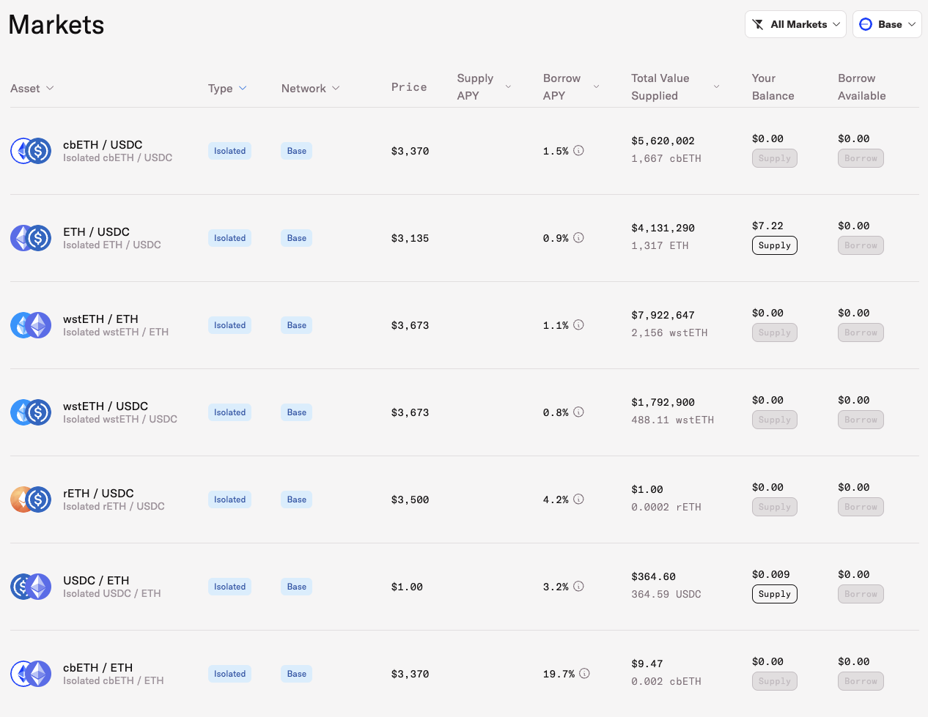This screenshot has height=717, width=928.
Task: Sort by Total Value Supplied column
Action: [674, 86]
